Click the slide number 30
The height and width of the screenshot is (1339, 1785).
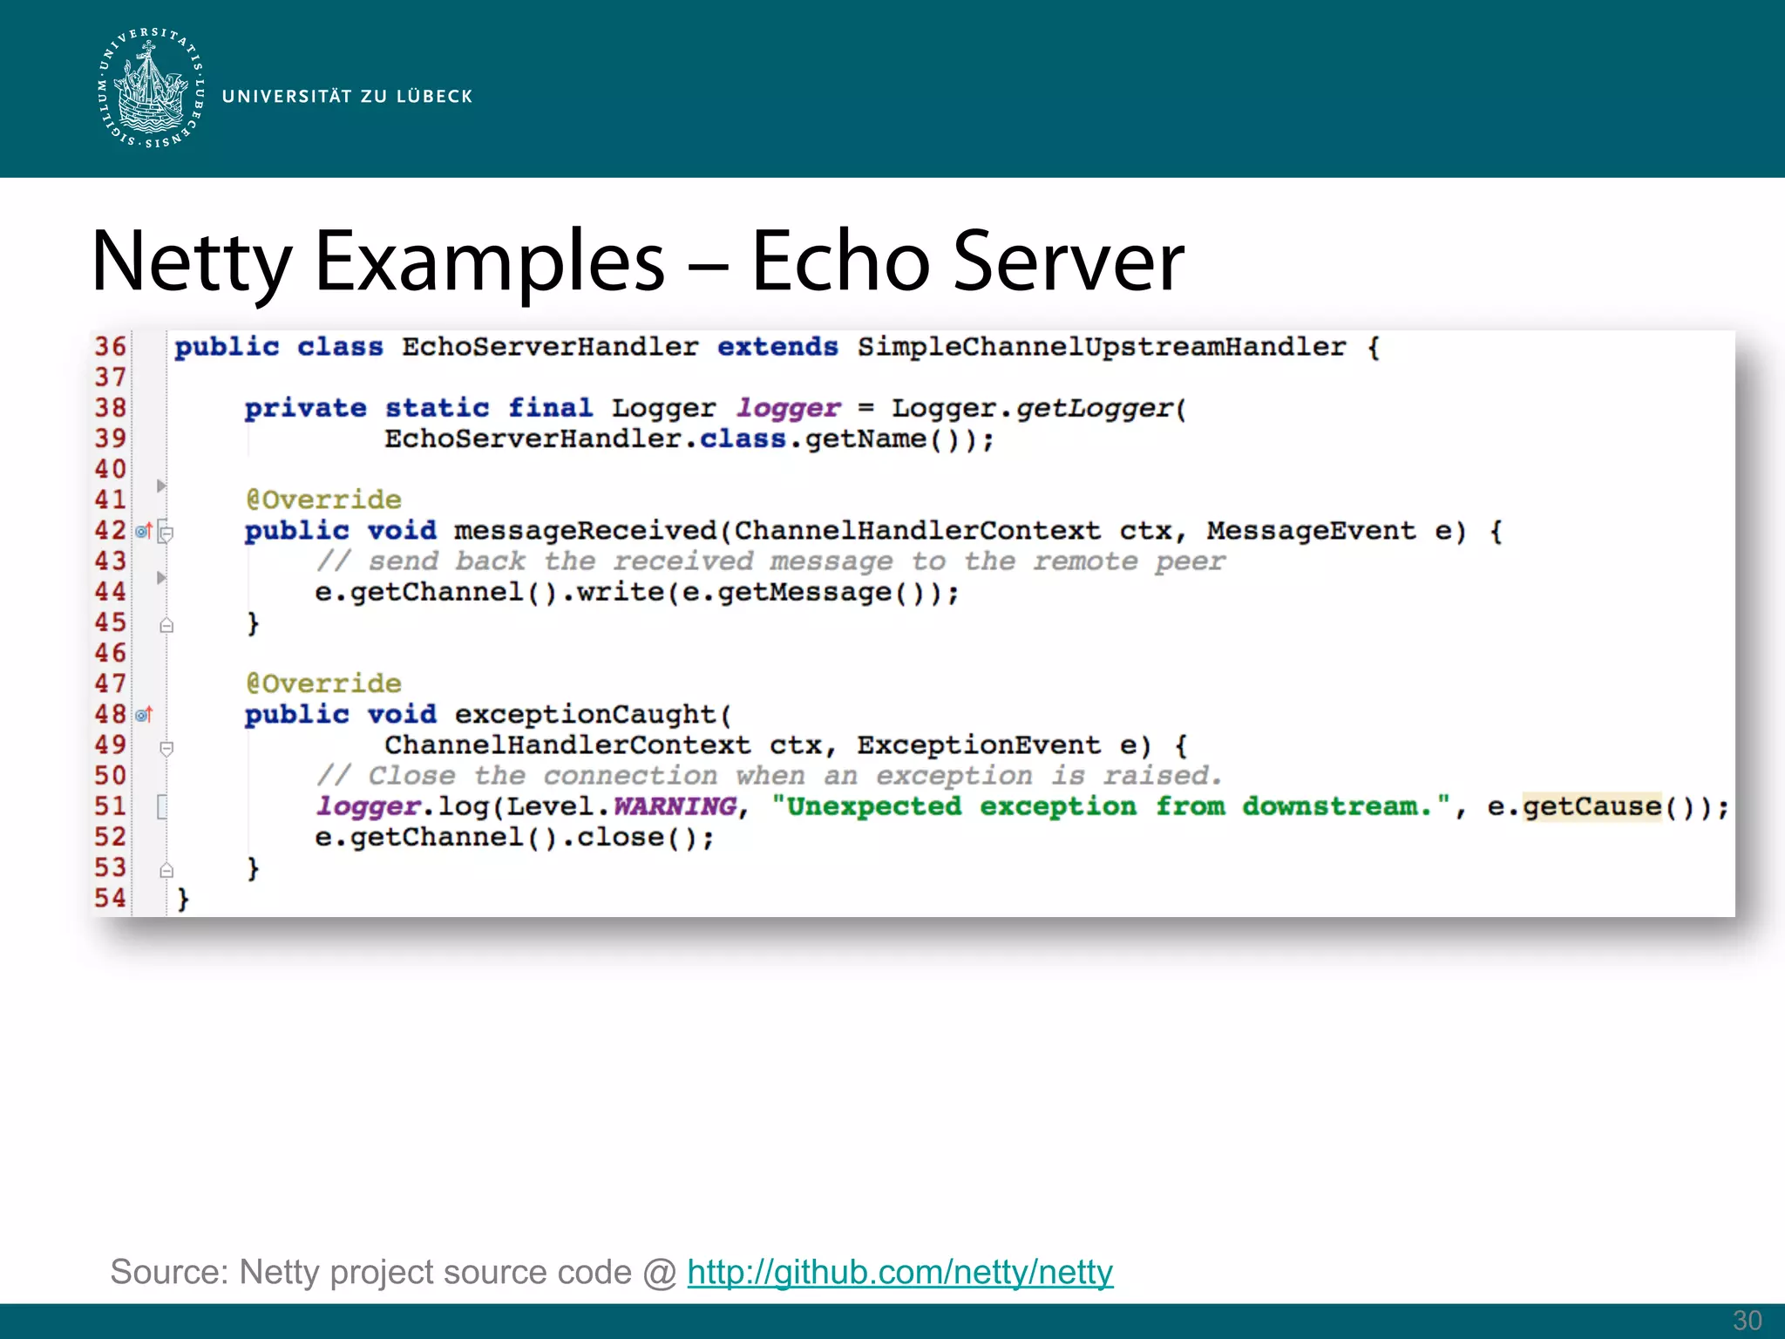pyautogui.click(x=1747, y=1320)
